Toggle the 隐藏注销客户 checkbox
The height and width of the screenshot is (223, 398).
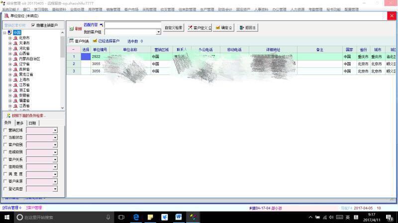pos(33,25)
